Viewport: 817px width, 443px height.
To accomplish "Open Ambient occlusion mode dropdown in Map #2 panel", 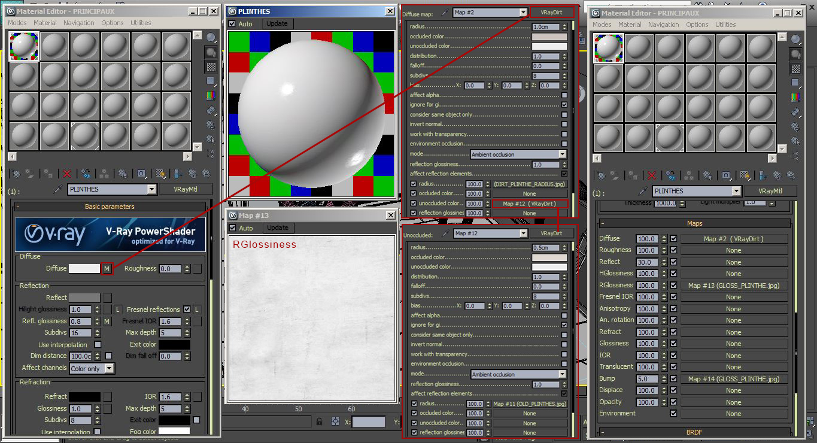I will coord(562,154).
